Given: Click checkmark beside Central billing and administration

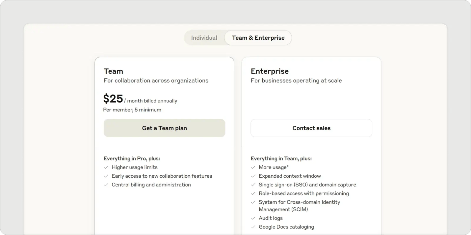Looking at the screenshot, I should 106,185.
